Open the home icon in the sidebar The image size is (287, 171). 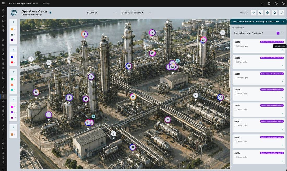(3, 26)
